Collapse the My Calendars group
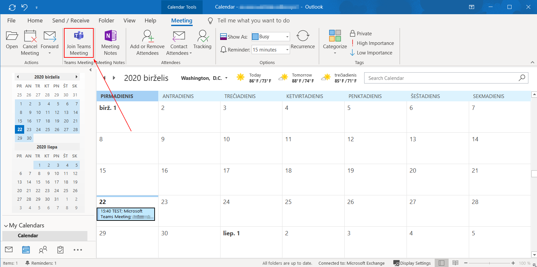Image resolution: width=537 pixels, height=267 pixels. (6, 226)
